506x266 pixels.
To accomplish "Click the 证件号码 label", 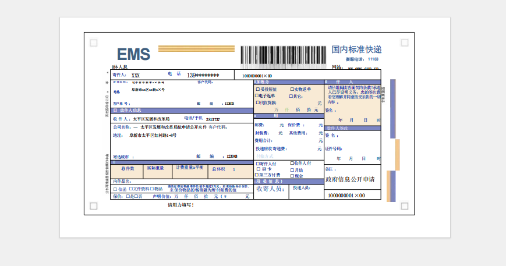I will pyautogui.click(x=334, y=149).
